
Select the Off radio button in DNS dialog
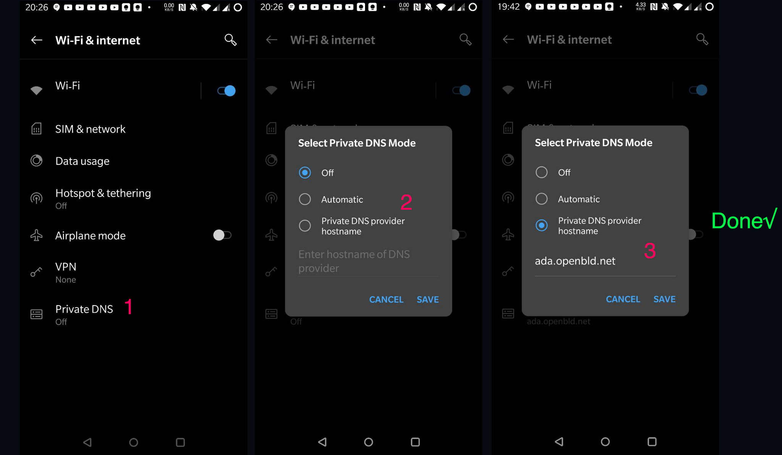[305, 173]
